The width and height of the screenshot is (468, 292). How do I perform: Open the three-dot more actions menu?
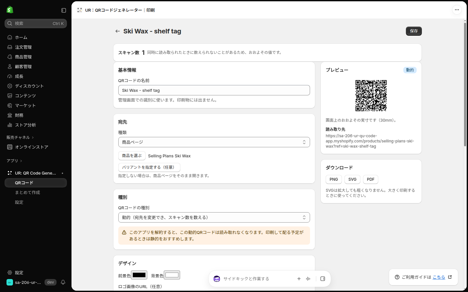click(x=457, y=10)
